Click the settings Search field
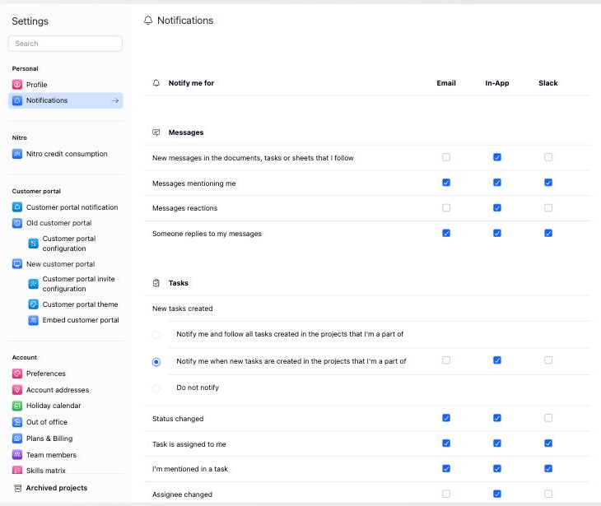 click(x=65, y=44)
